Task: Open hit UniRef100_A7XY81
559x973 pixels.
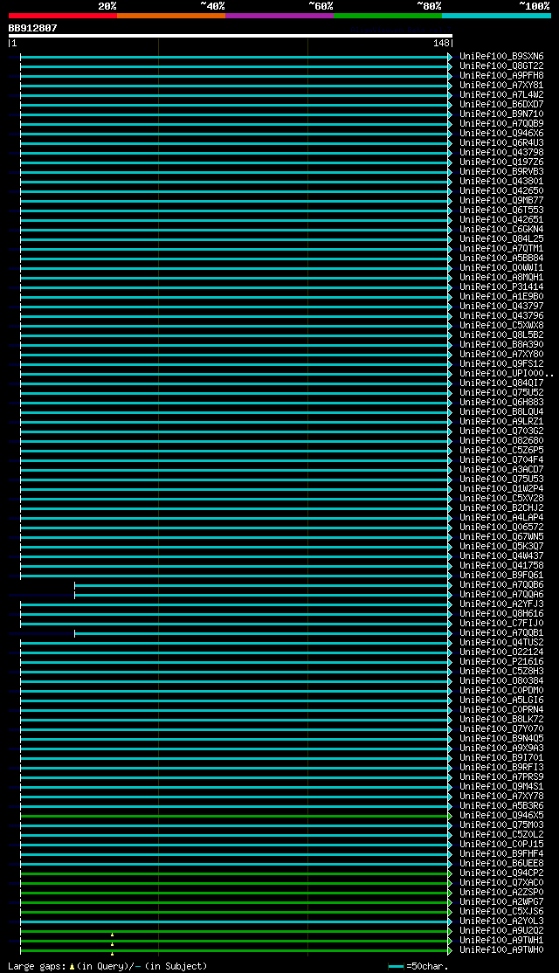Action: click(501, 85)
